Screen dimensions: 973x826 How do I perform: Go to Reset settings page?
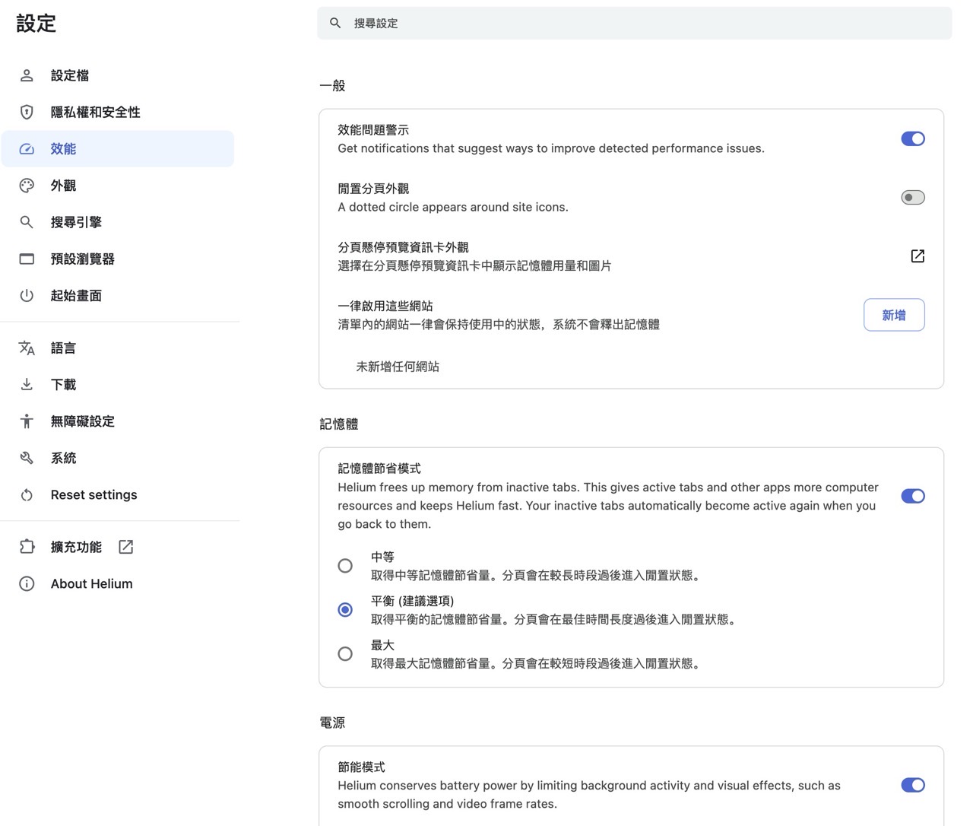93,495
